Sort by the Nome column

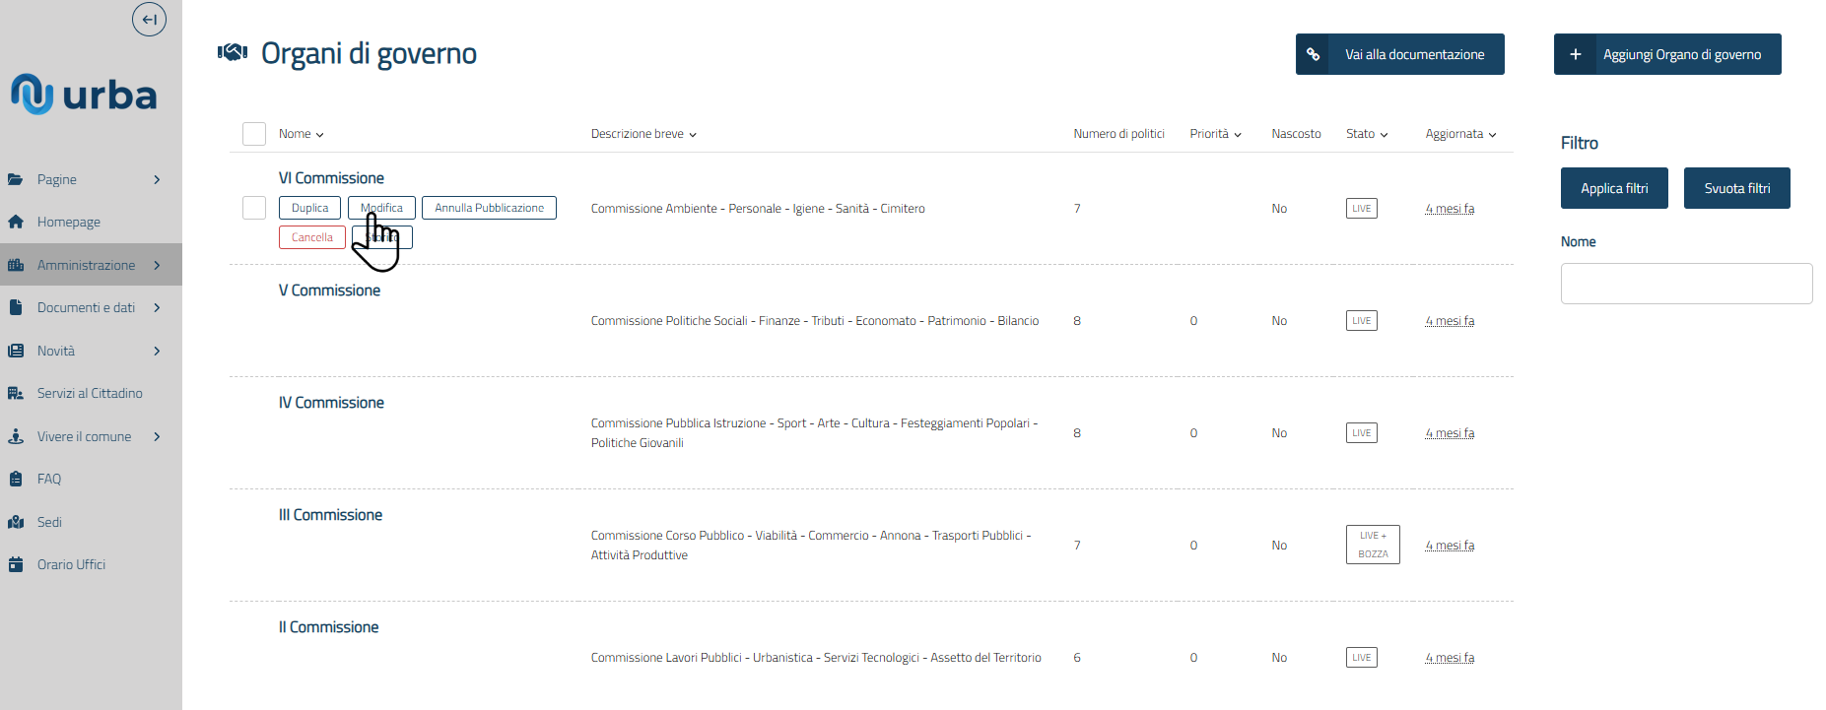point(301,134)
